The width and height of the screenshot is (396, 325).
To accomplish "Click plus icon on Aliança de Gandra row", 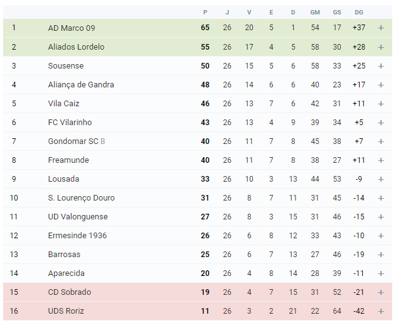I will (381, 85).
